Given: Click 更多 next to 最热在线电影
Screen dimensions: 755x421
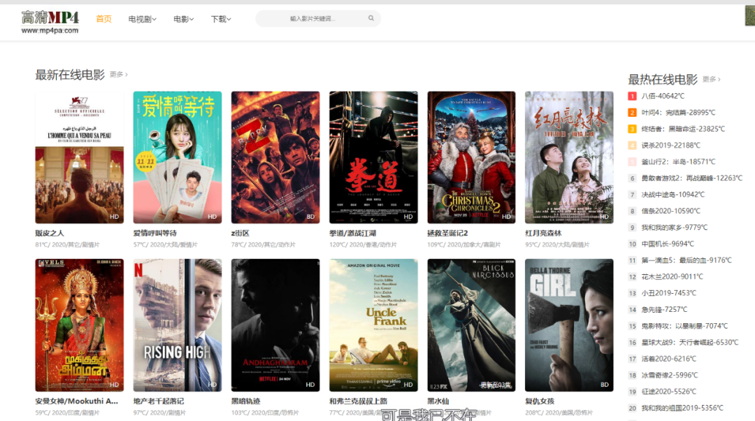Looking at the screenshot, I should pyautogui.click(x=711, y=80).
